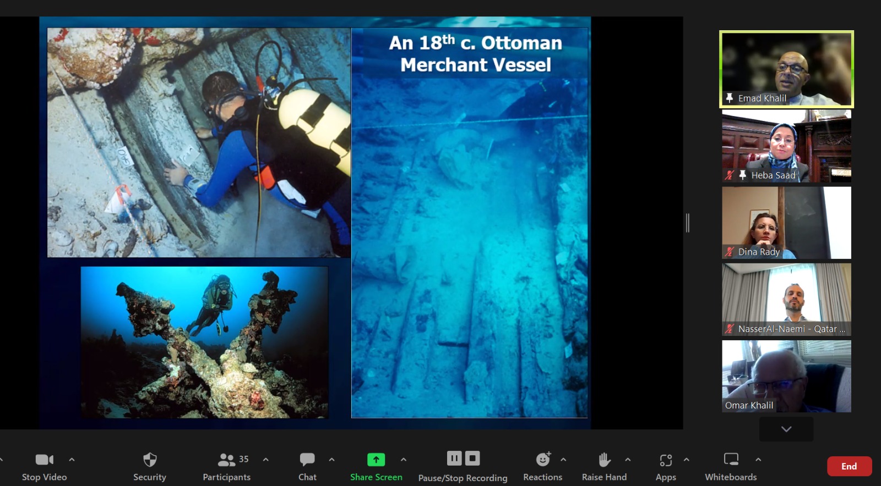
Task: Open the Security shield icon
Action: pos(150,460)
